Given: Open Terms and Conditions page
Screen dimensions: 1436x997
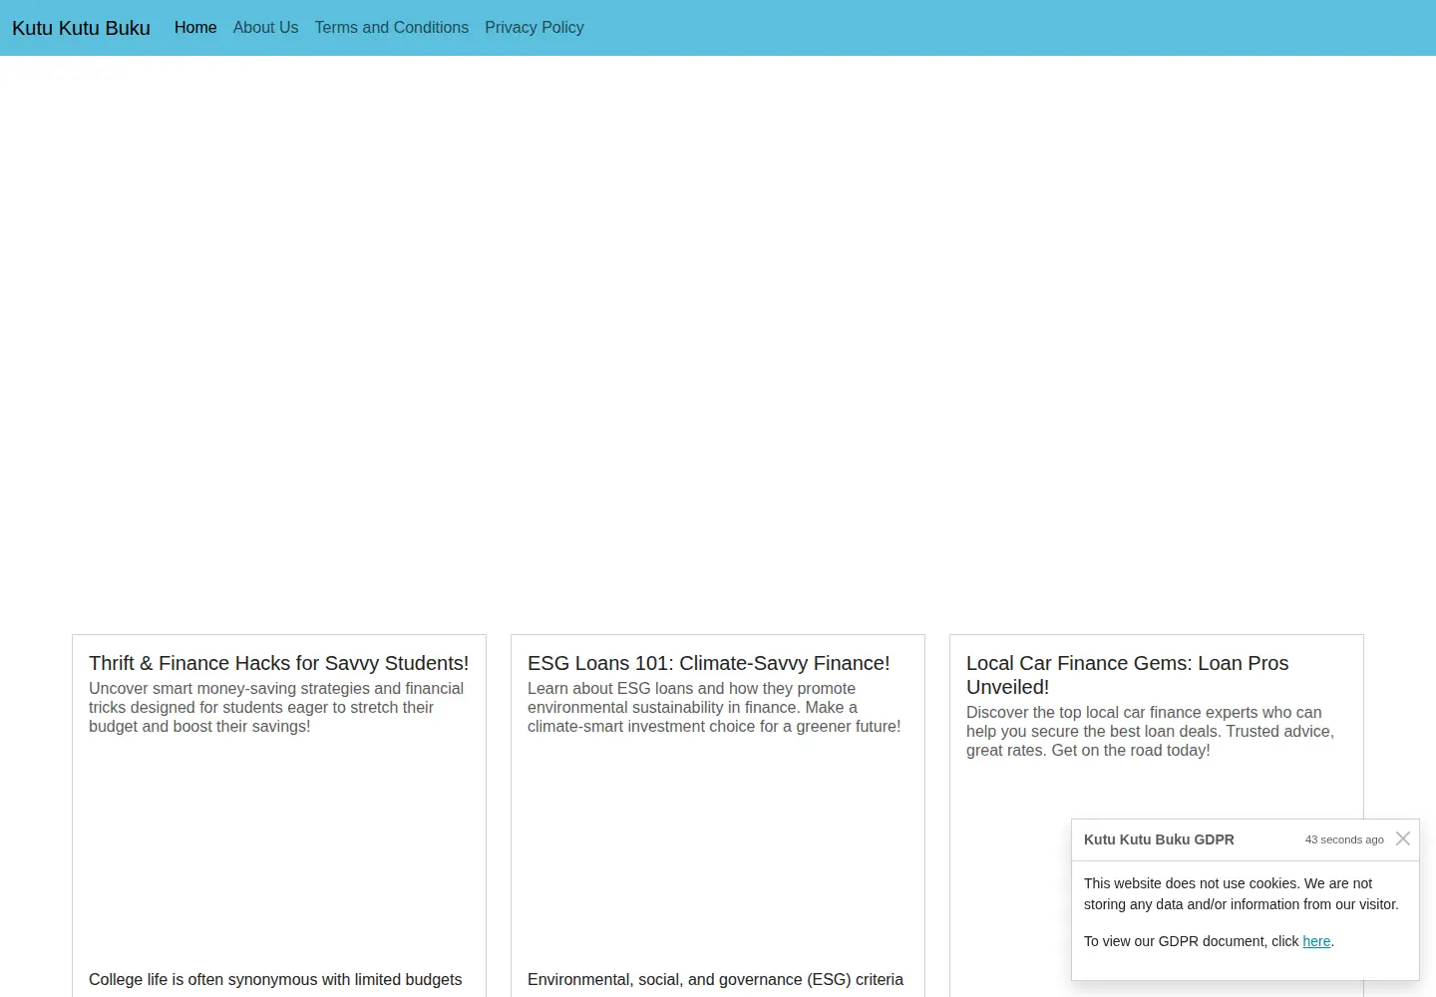Looking at the screenshot, I should (392, 28).
